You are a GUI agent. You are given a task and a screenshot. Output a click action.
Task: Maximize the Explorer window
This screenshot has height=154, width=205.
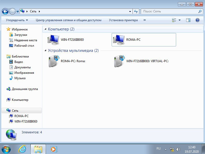(190, 4)
